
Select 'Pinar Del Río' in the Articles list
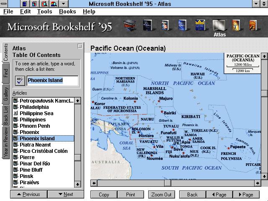(x=44, y=164)
